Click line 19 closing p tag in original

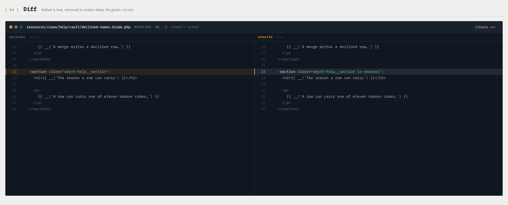point(38,53)
